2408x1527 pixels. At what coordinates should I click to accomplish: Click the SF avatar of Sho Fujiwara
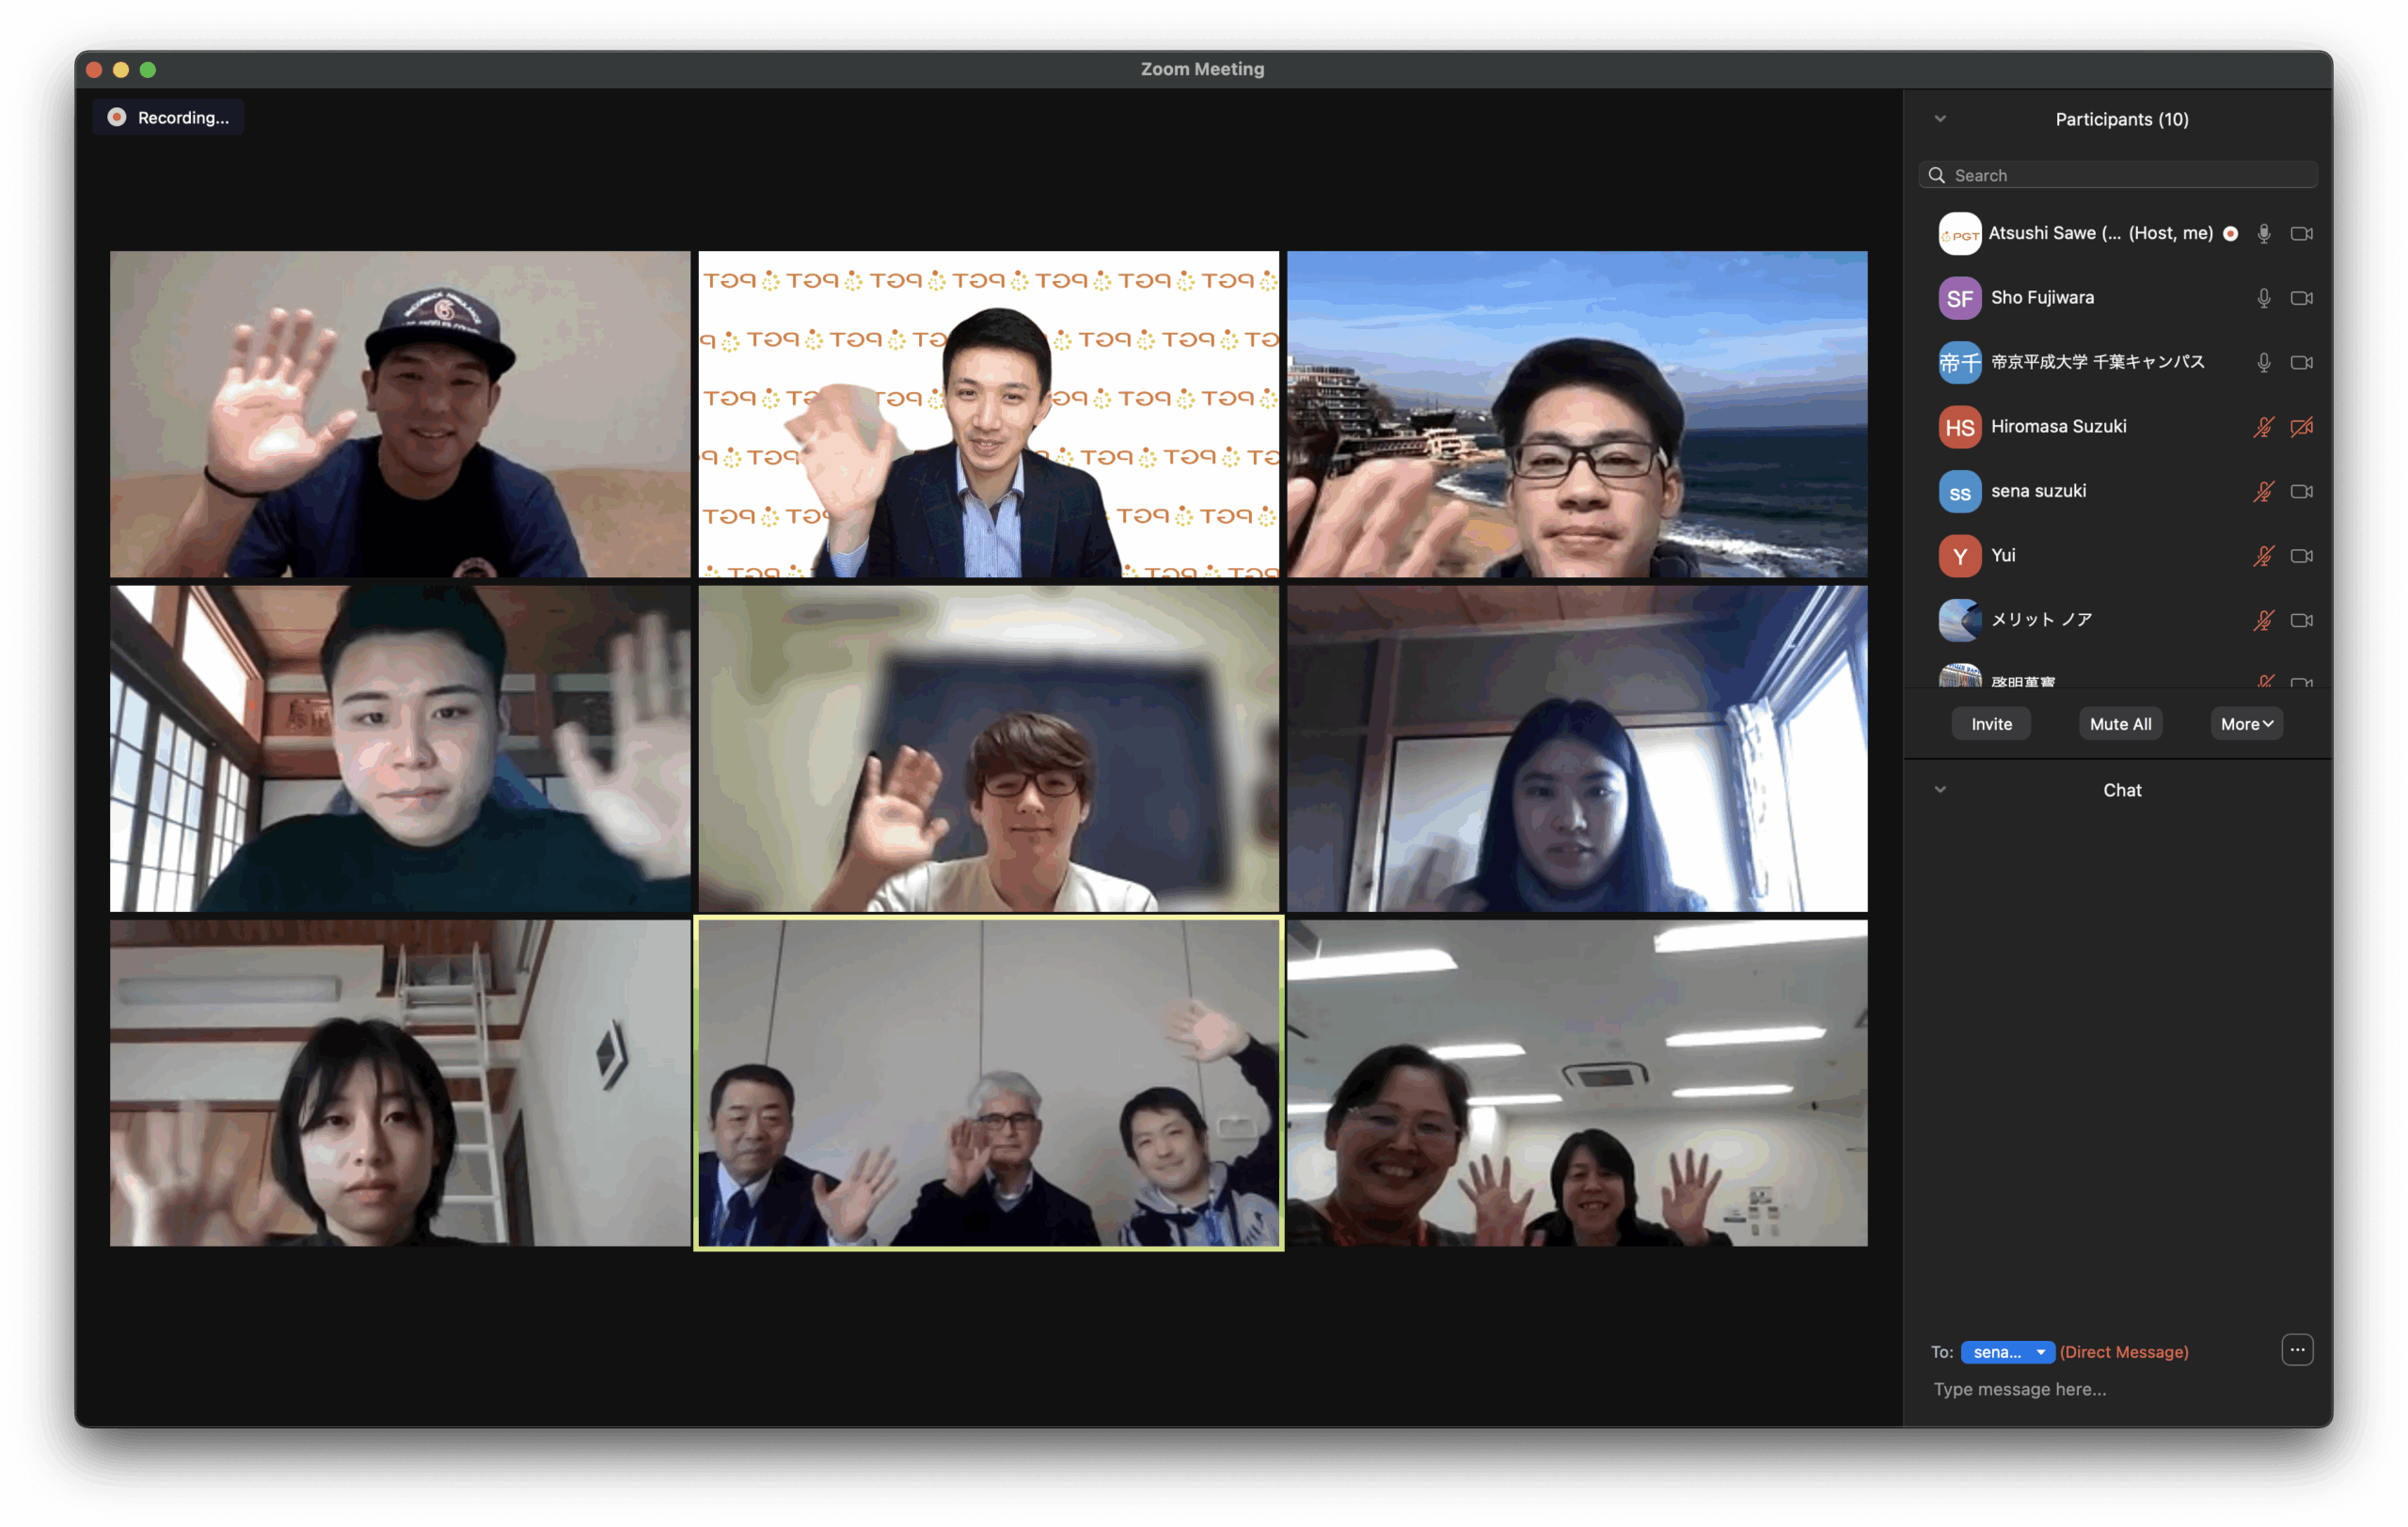1959,298
